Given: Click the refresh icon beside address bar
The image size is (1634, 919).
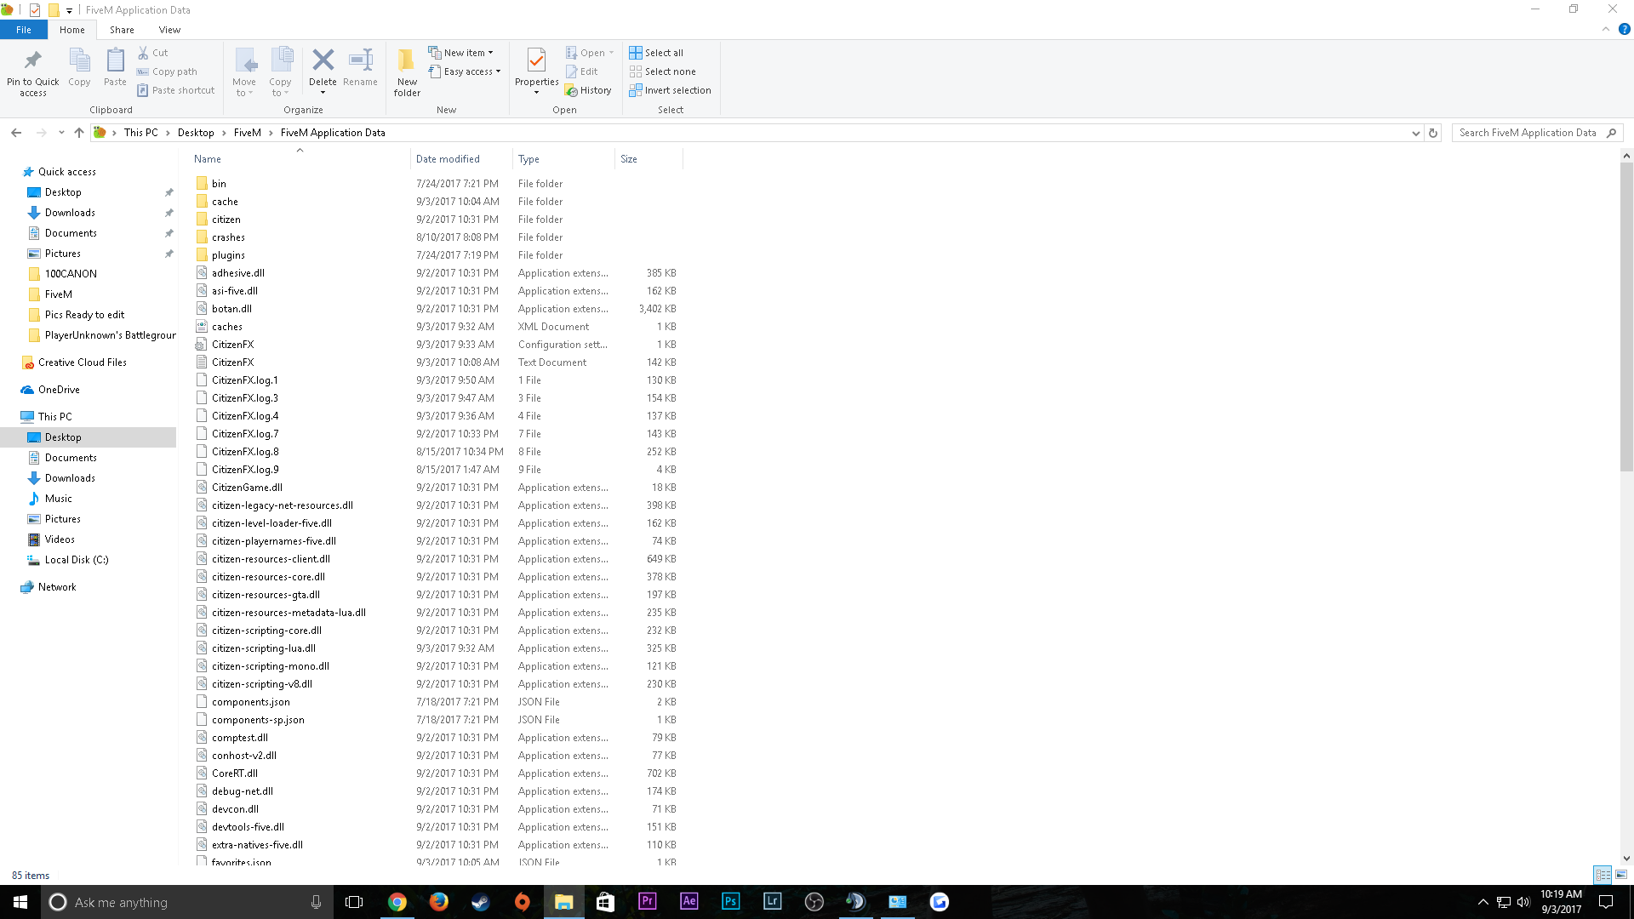Looking at the screenshot, I should point(1433,133).
